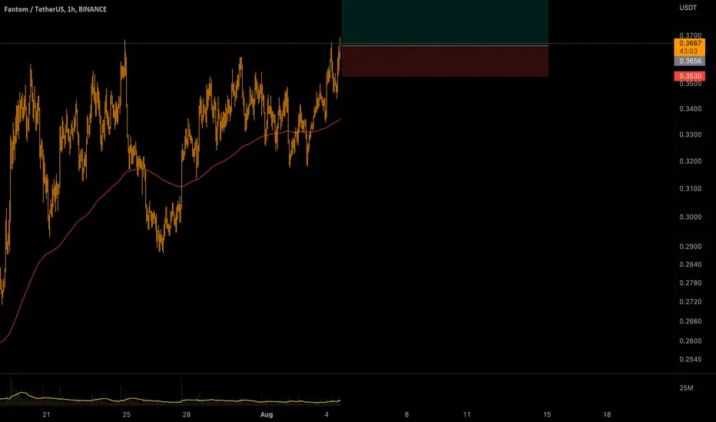Viewport: 716px width, 422px height.
Task: Click the 0.2600 price axis label
Action: click(x=690, y=341)
